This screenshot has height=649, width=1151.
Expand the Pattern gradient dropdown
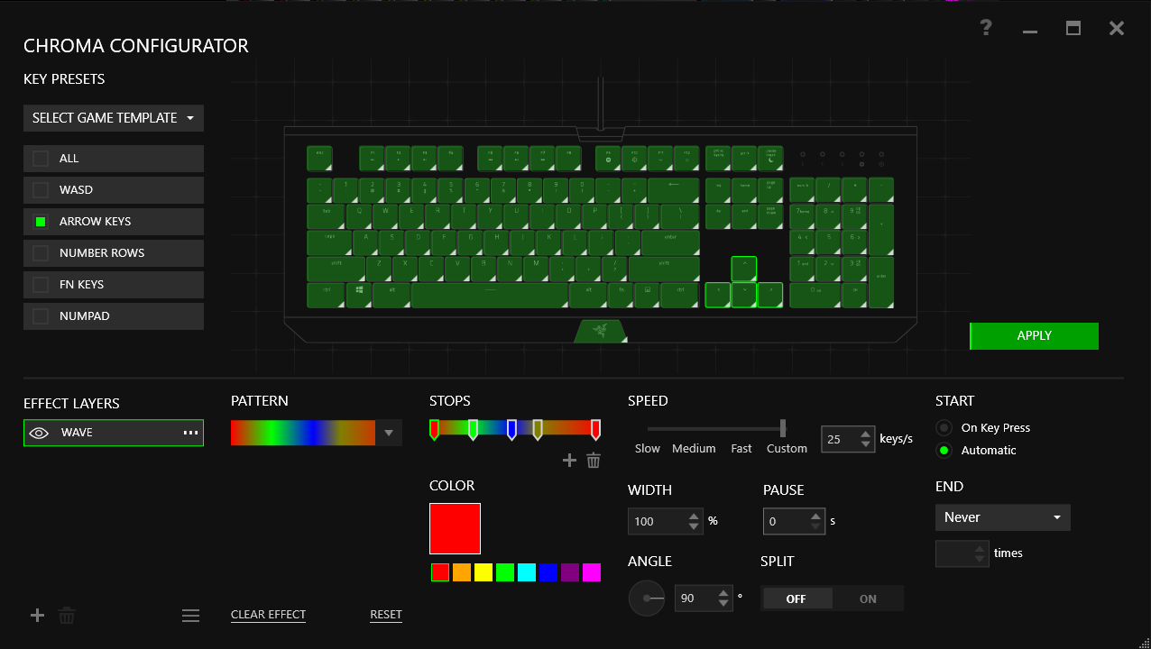389,433
